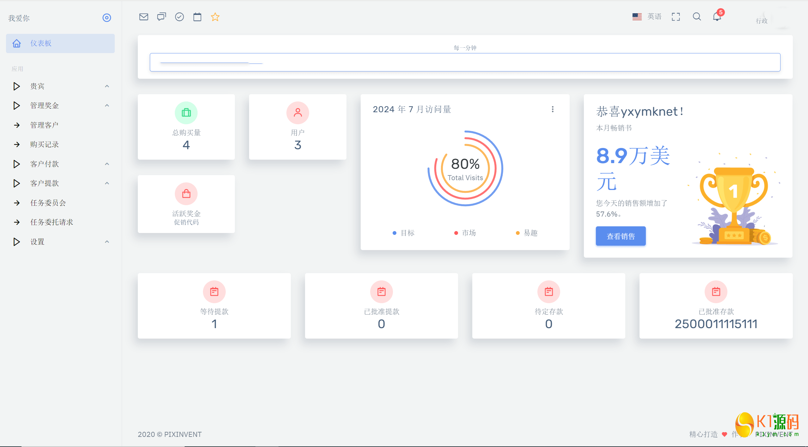Click the US flag language icon
This screenshot has height=447, width=808.
tap(637, 16)
